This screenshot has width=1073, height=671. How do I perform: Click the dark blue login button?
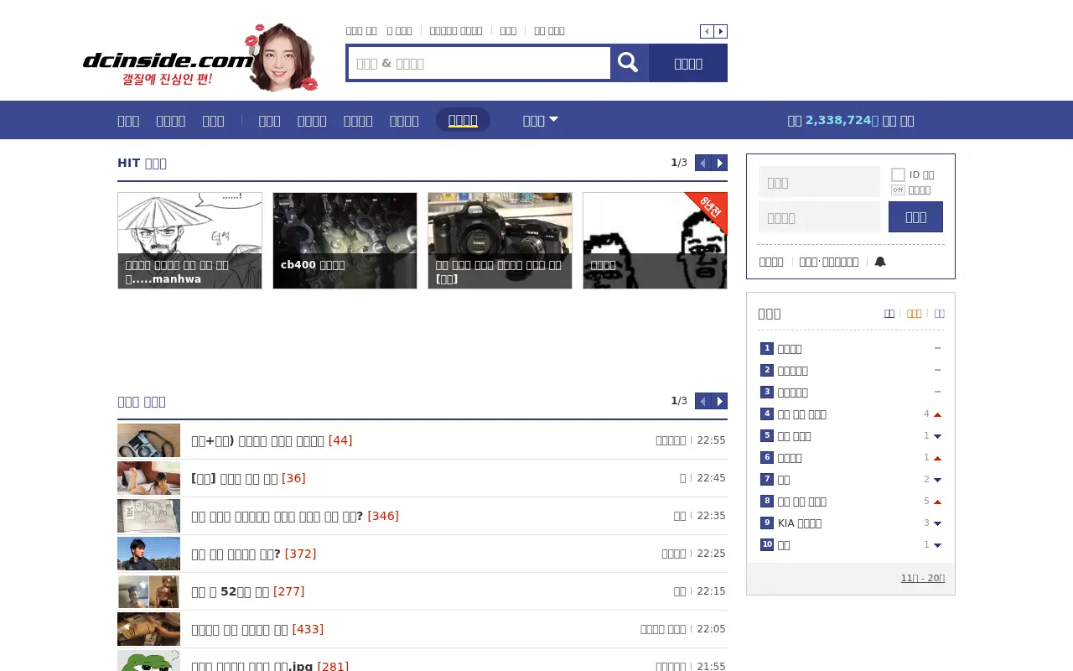pos(915,216)
